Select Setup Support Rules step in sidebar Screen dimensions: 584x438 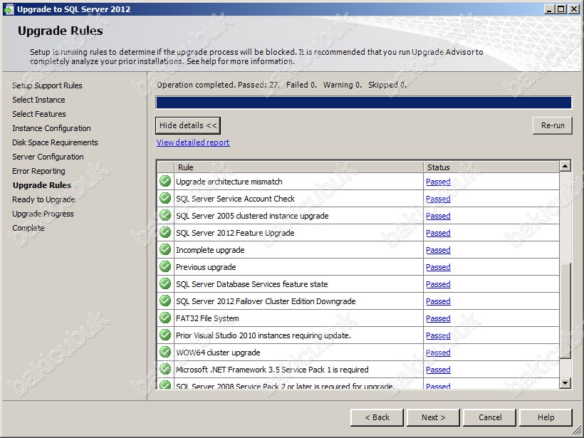47,85
